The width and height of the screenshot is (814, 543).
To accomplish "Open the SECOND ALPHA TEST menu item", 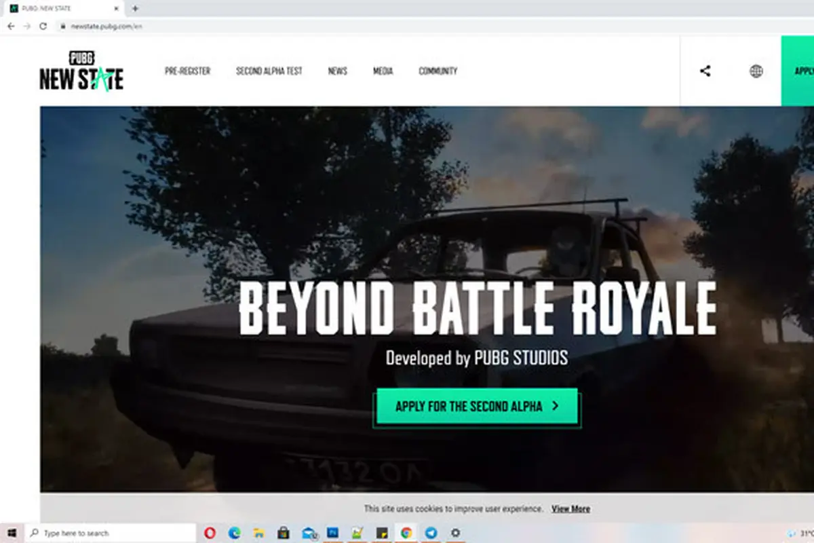I will [269, 71].
